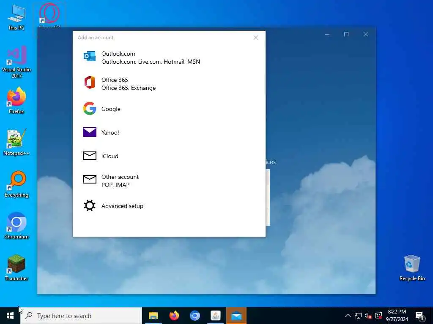This screenshot has height=324, width=433.
Task: Select the Firefox desktop shortcut
Action: pos(16,100)
